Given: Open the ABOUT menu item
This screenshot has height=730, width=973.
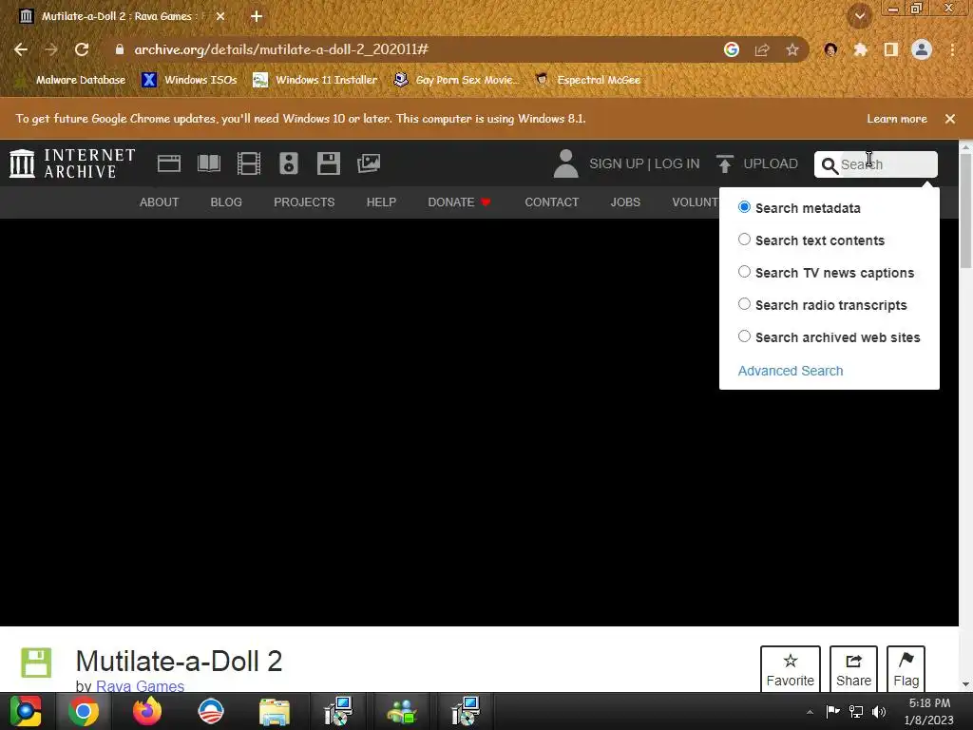Looking at the screenshot, I should 159,202.
